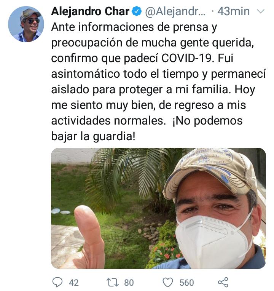274x291 pixels.
Task: Like the tweet with the heart icon
Action: click(168, 282)
